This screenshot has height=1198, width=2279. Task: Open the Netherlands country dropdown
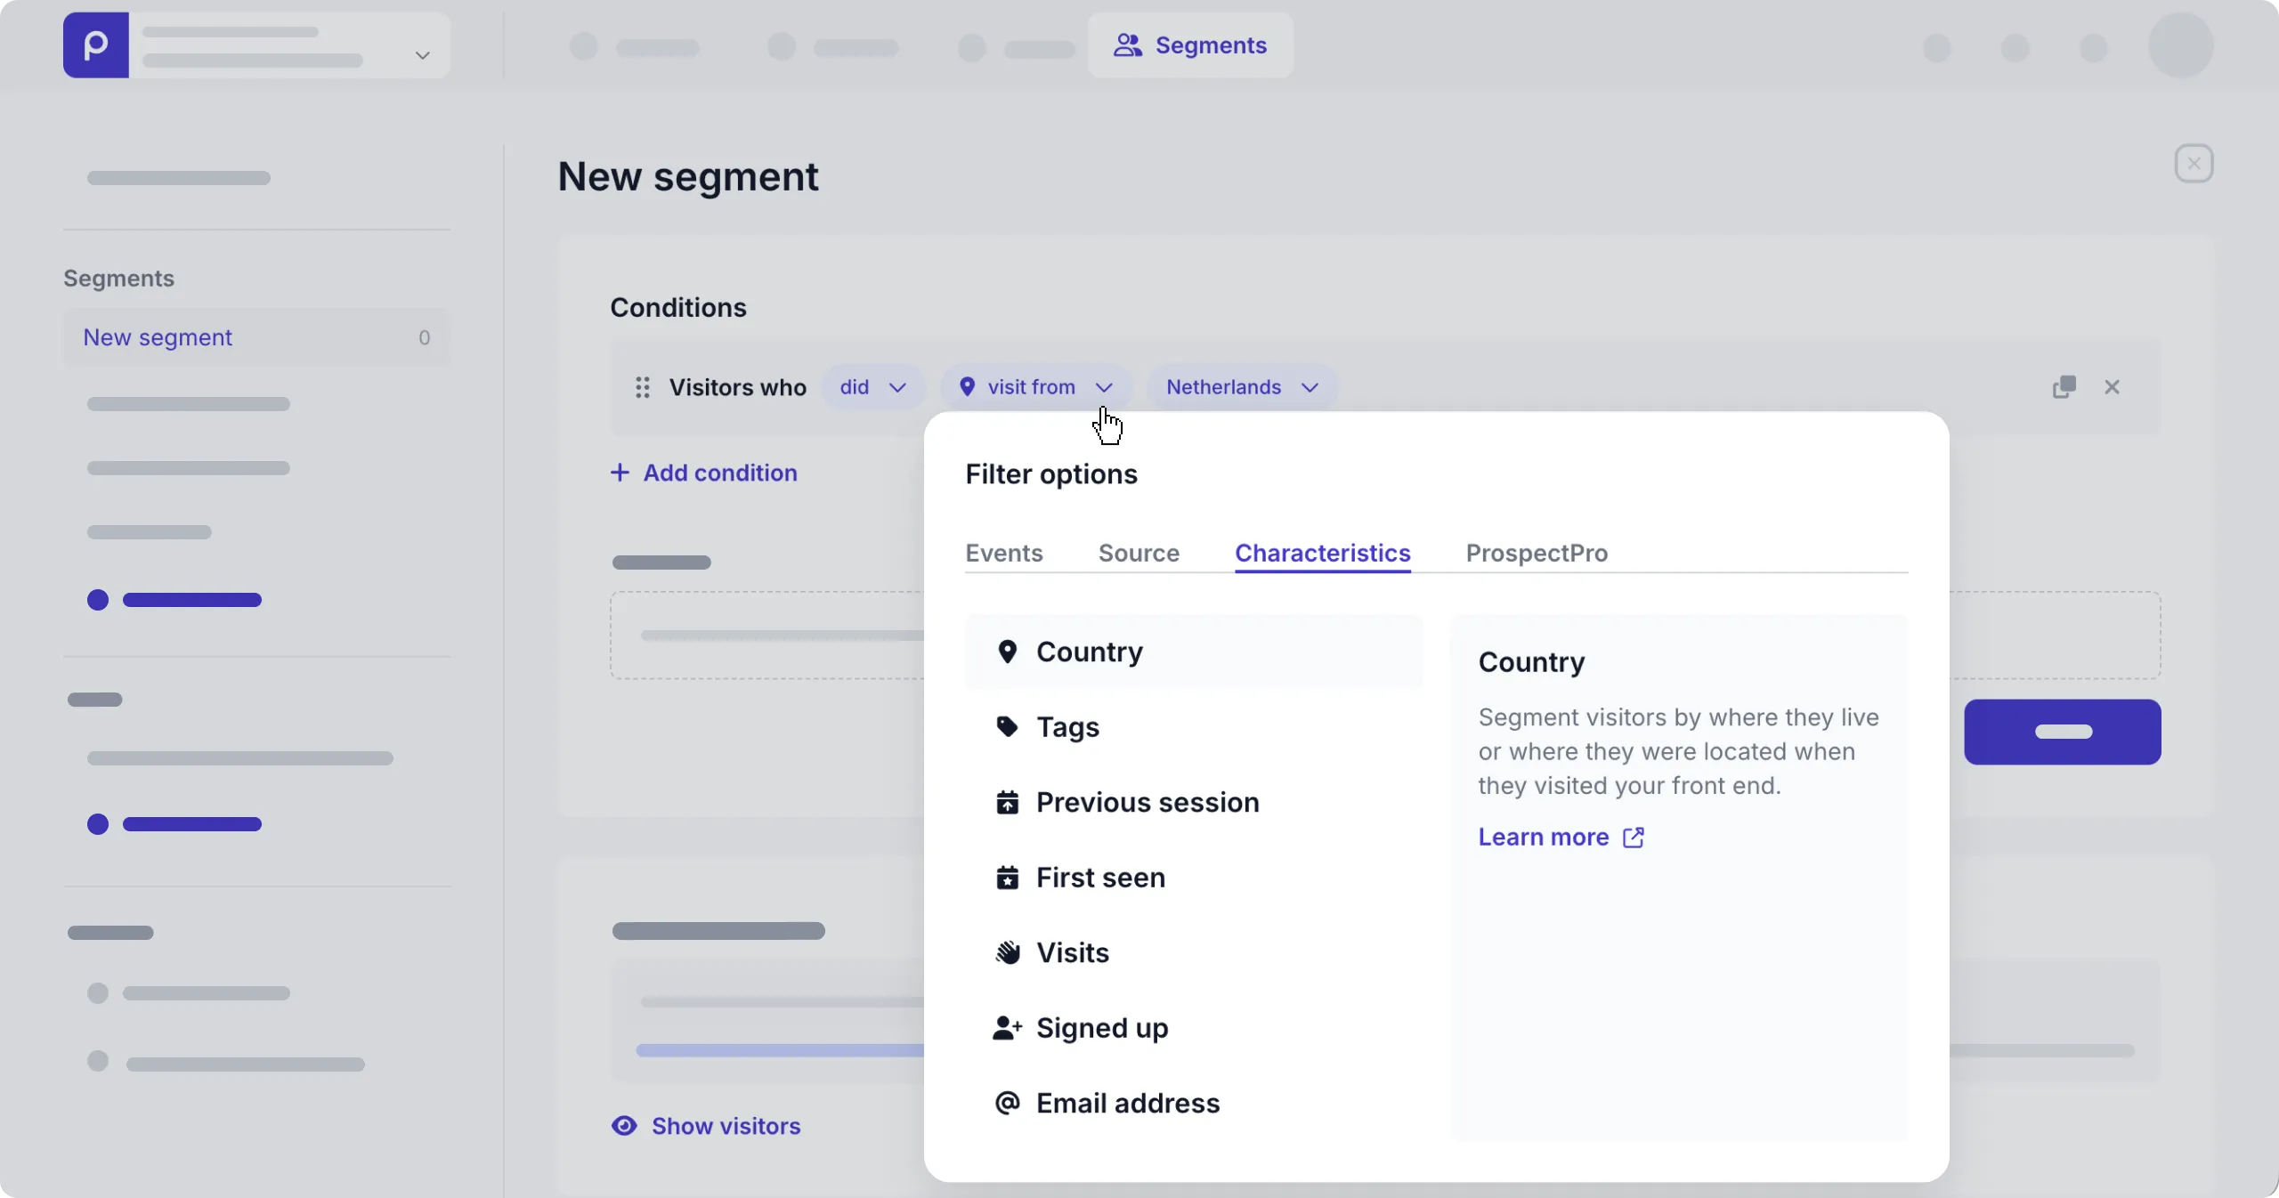tap(1243, 387)
